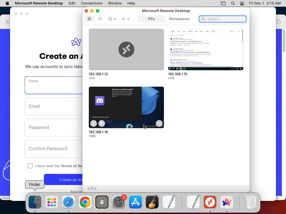
Task: Open the gray document app in Dock
Action: [102, 202]
